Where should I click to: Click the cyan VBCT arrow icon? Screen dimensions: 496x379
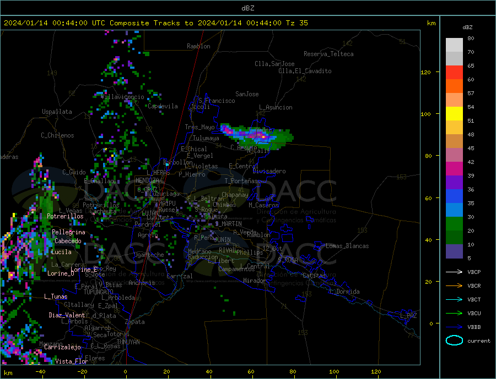coord(454,299)
